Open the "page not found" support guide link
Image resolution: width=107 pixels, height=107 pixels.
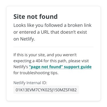60,67
